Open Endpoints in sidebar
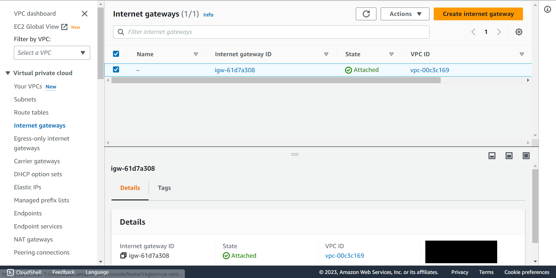 (28, 213)
